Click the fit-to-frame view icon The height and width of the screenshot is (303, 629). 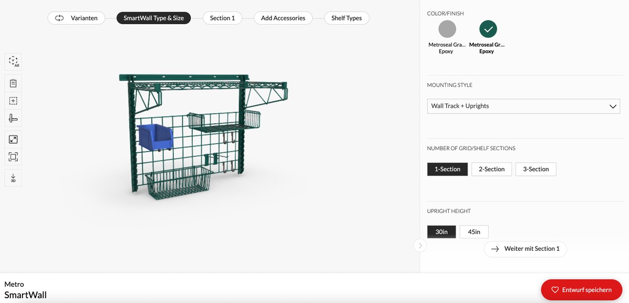click(x=14, y=156)
